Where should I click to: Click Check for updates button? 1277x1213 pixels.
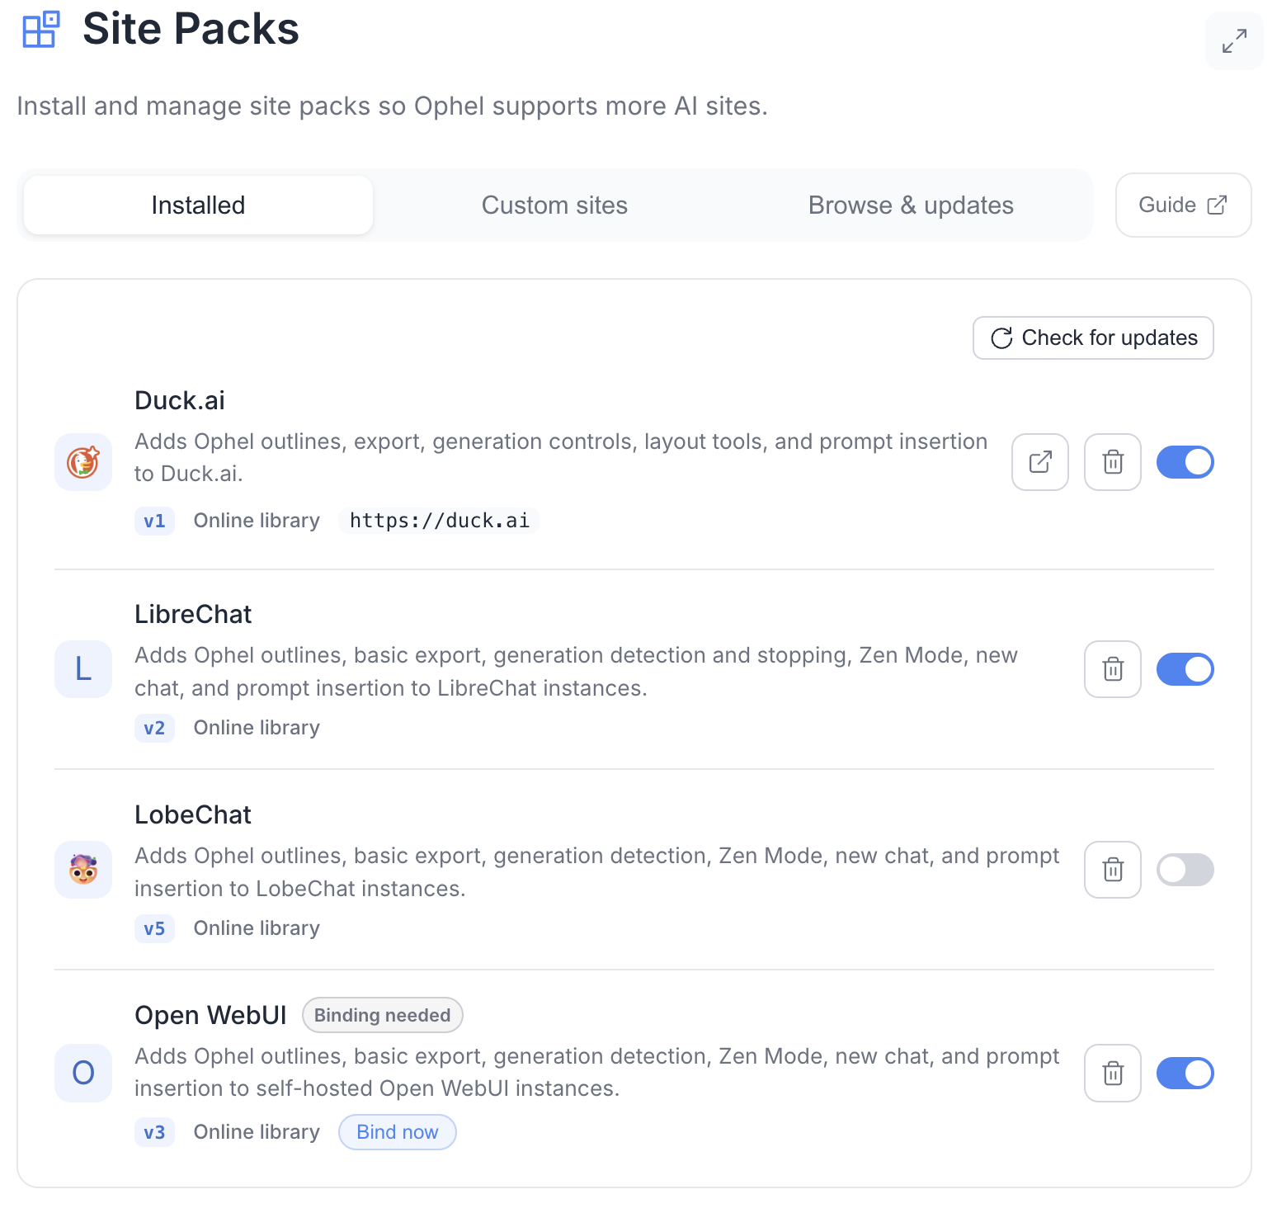tap(1093, 338)
